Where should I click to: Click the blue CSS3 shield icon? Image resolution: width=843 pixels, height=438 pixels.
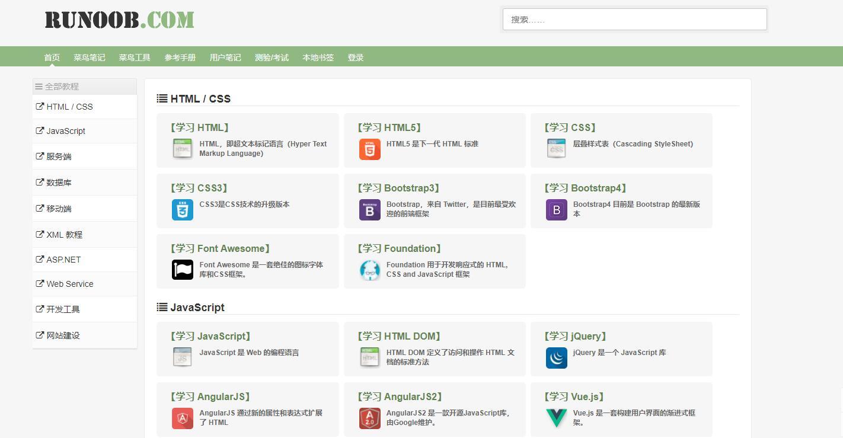pos(183,209)
